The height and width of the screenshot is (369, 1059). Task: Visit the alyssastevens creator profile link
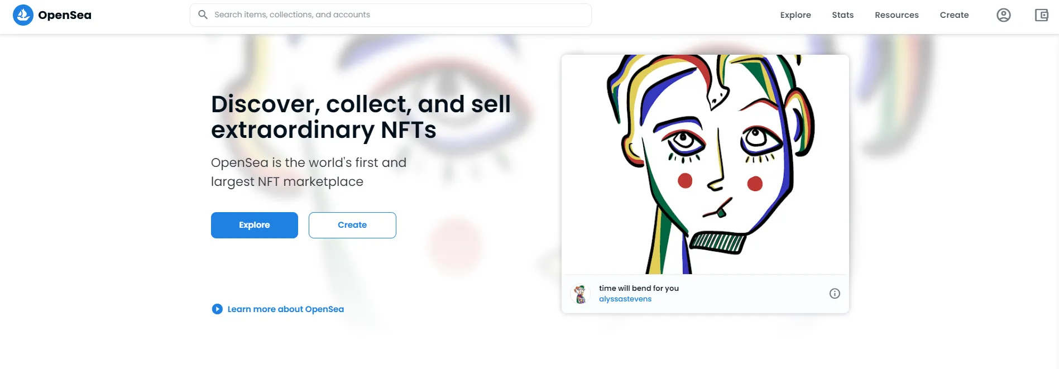pyautogui.click(x=625, y=299)
